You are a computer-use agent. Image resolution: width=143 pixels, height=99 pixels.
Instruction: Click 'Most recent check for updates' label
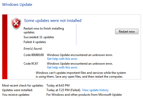pyautogui.click(x=23, y=86)
